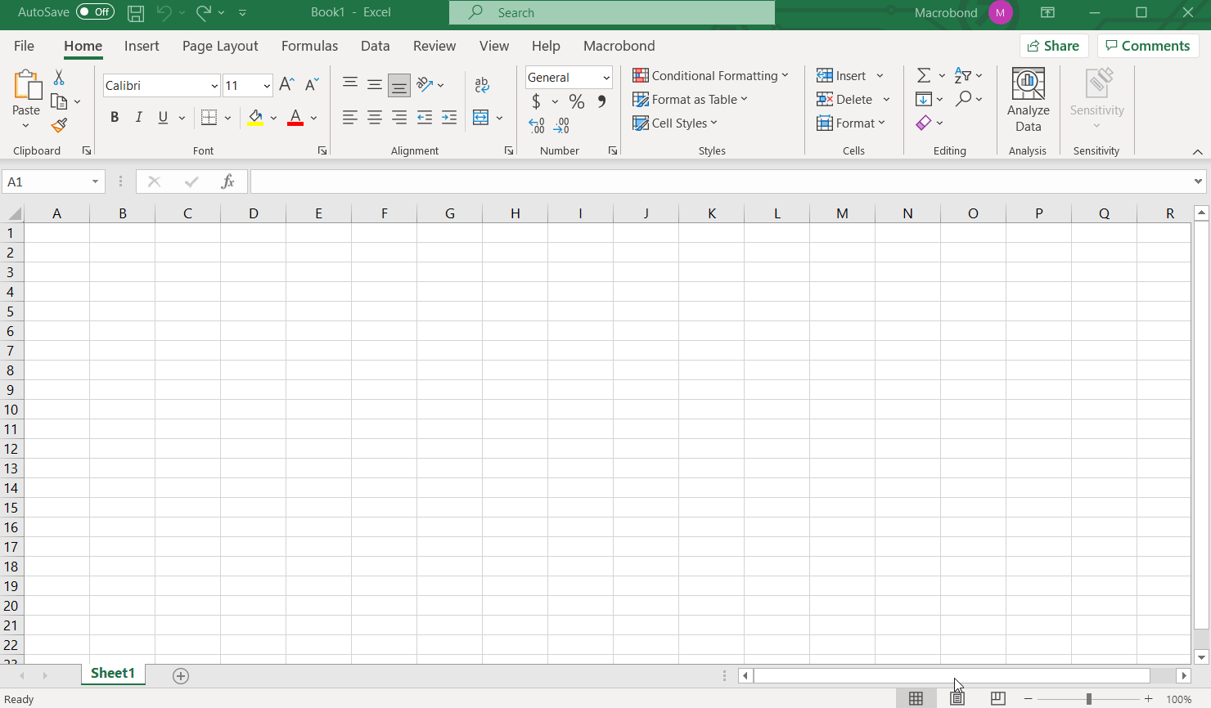
Task: Toggle AutoSave switch
Action: pyautogui.click(x=96, y=12)
